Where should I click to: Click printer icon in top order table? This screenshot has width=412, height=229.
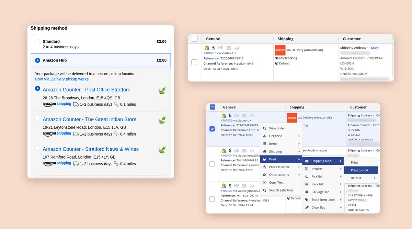tap(237, 48)
